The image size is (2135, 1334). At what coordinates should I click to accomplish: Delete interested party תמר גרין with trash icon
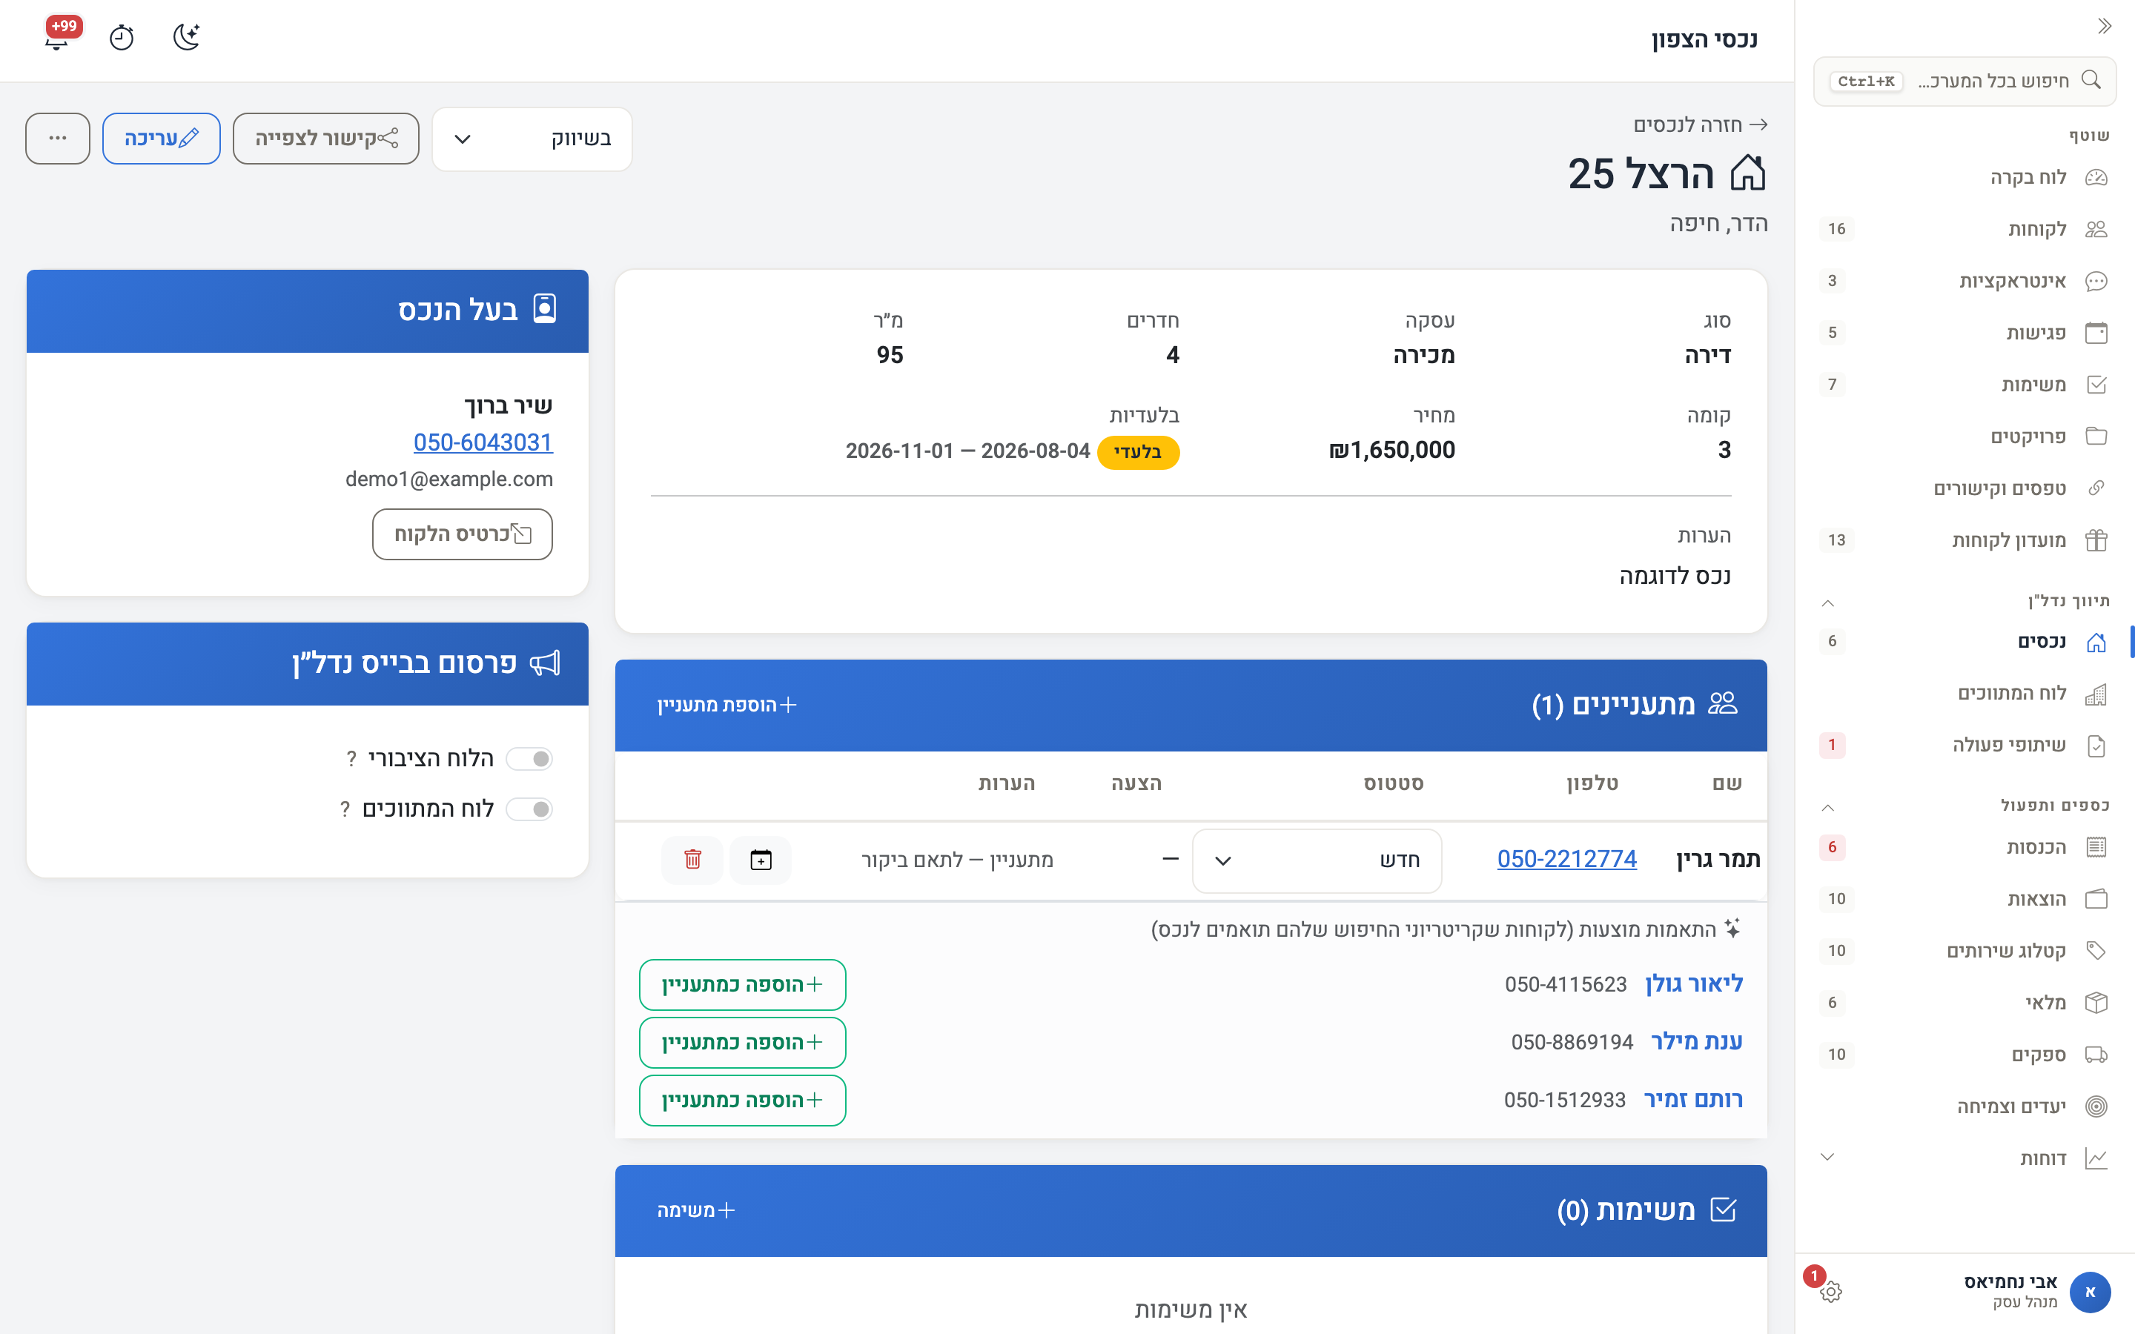coord(692,860)
